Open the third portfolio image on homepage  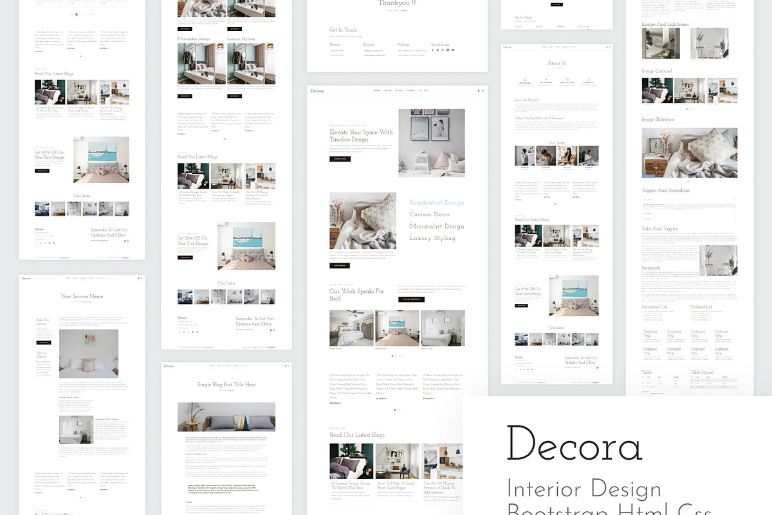tap(443, 328)
